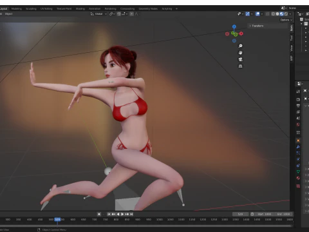Toggle snapping magnet in viewport header
The image size is (309, 232).
click(118, 14)
